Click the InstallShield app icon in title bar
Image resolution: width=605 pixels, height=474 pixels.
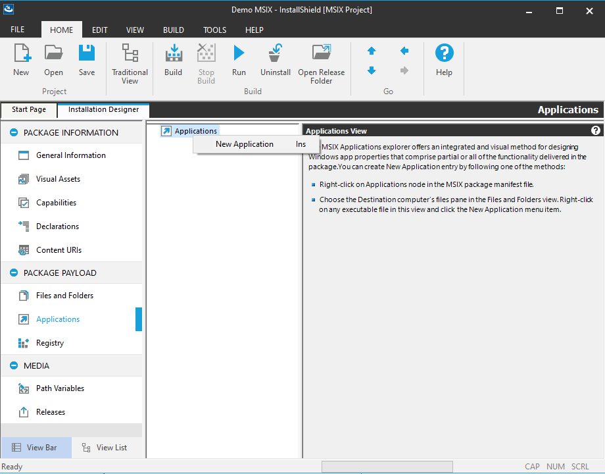click(x=9, y=9)
